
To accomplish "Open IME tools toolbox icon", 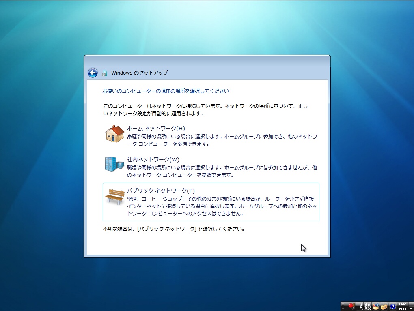I will pyautogui.click(x=384, y=307).
